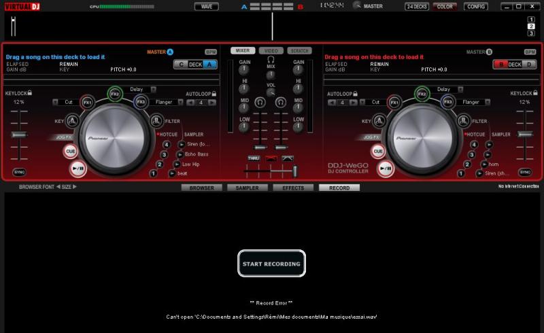Viewport: 544px width, 333px height.
Task: Click the left deck B filter control button
Action: click(x=158, y=121)
